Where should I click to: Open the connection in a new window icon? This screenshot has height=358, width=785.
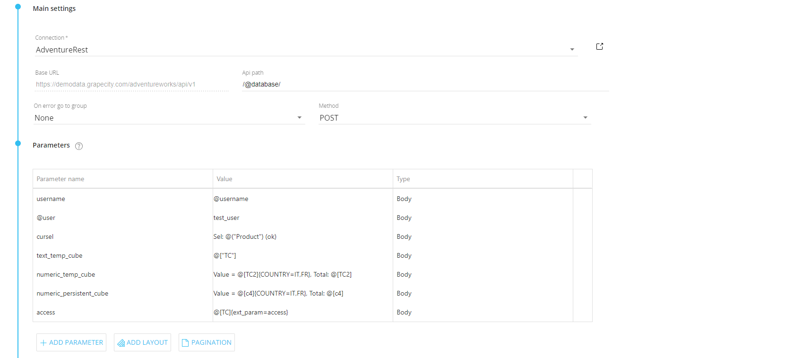coord(599,46)
